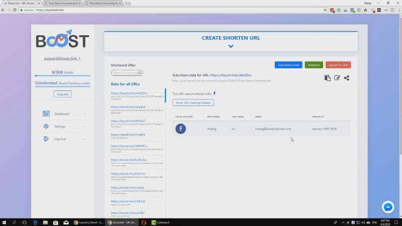
Task: Open Mail app from taskbar
Action: [66, 222]
